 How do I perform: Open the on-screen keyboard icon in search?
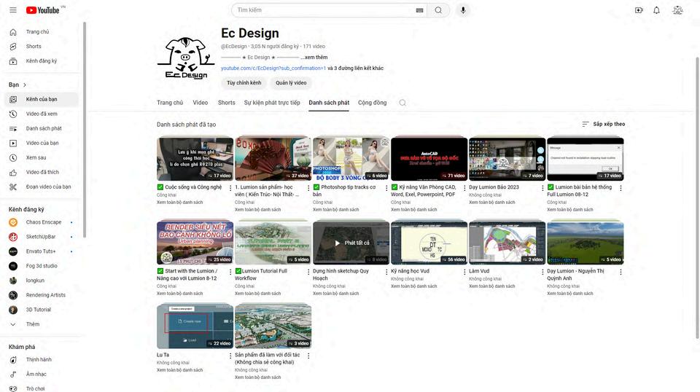point(420,10)
